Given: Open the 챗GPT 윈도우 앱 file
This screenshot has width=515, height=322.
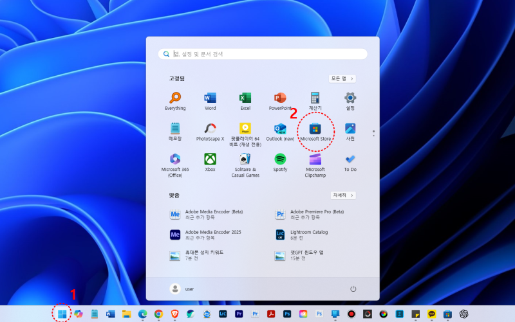Looking at the screenshot, I should 299,255.
